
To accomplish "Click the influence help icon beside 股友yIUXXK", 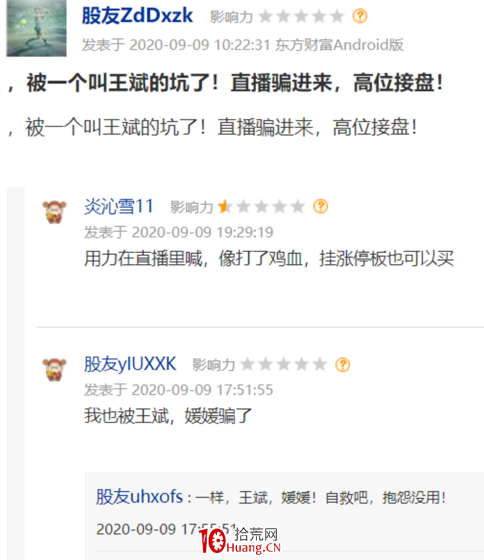I will pyautogui.click(x=343, y=365).
